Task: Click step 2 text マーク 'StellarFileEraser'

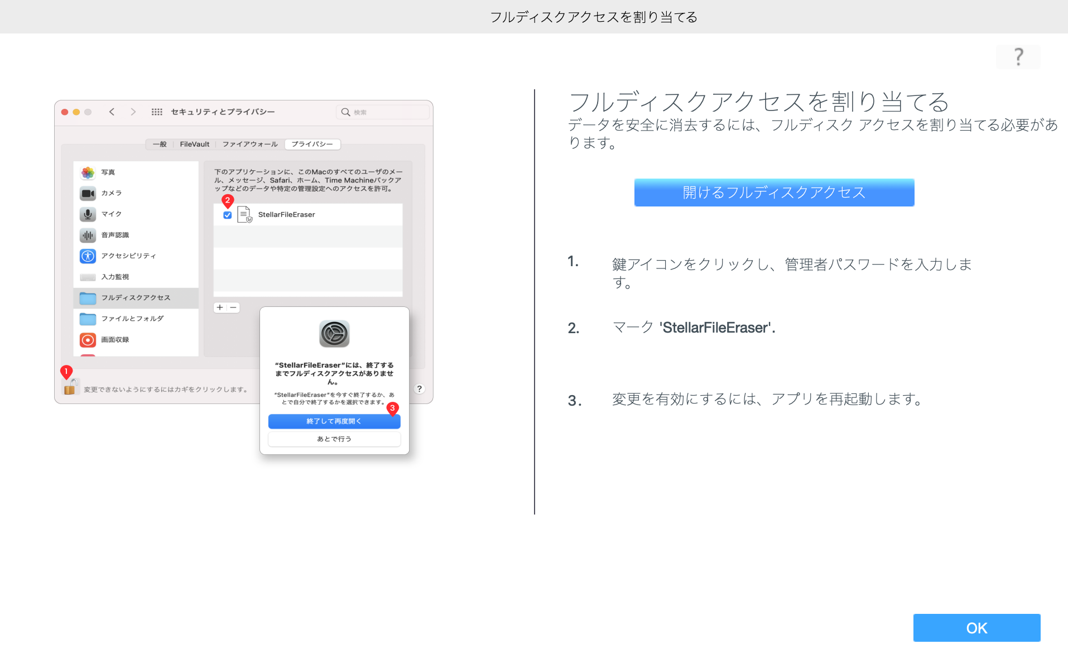Action: 694,328
